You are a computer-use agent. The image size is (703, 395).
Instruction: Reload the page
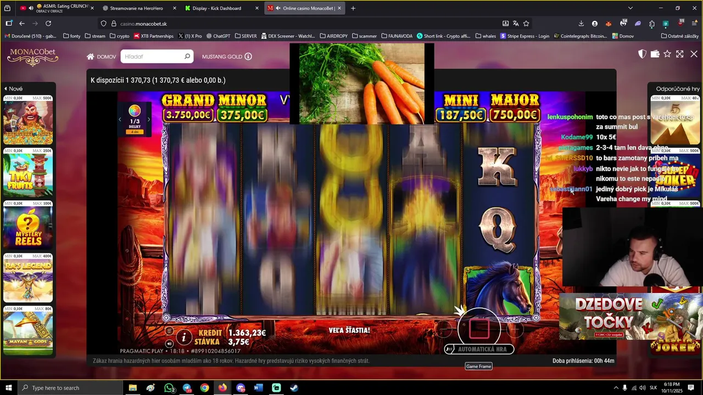coord(48,24)
